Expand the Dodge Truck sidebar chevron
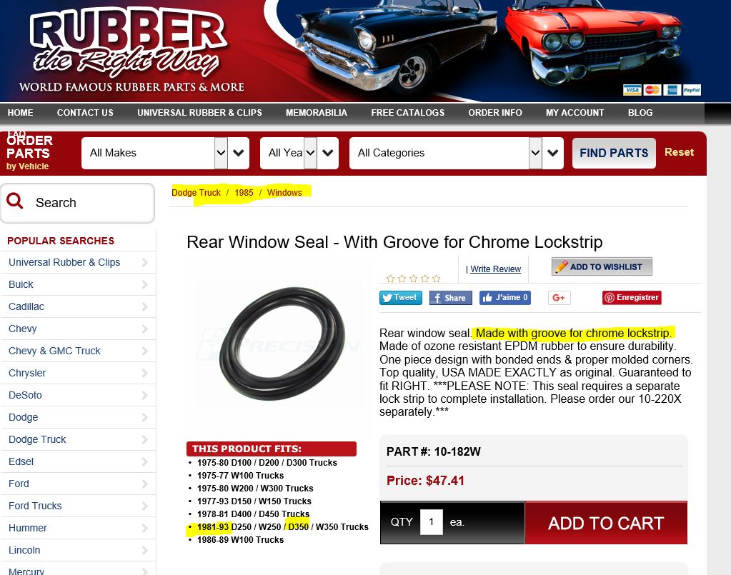Image resolution: width=731 pixels, height=575 pixels. coord(144,439)
